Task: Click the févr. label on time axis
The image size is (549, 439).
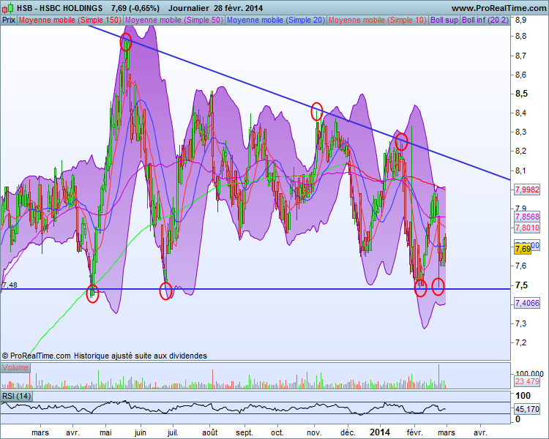Action: point(415,432)
